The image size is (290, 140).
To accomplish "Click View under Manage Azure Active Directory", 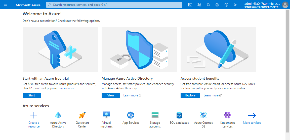I will pos(111,95).
